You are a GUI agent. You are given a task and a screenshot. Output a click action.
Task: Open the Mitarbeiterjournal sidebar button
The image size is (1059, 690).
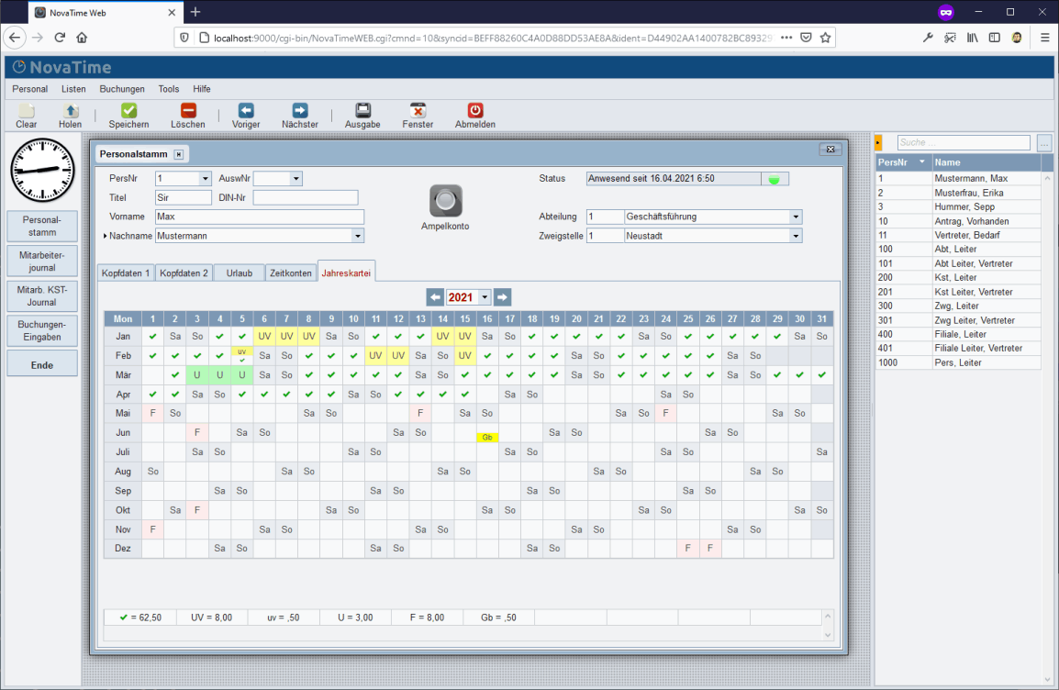[42, 261]
